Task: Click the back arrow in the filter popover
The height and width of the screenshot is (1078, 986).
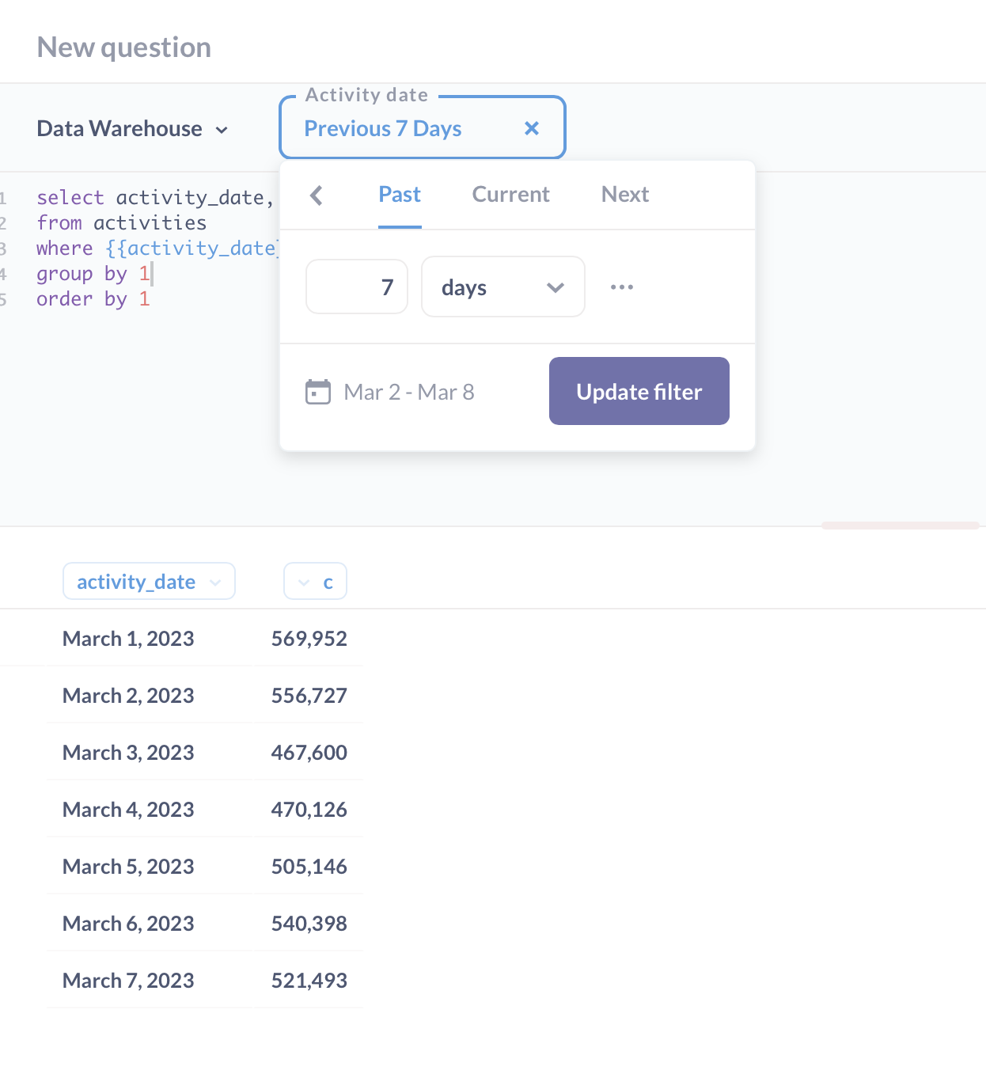Action: click(317, 195)
